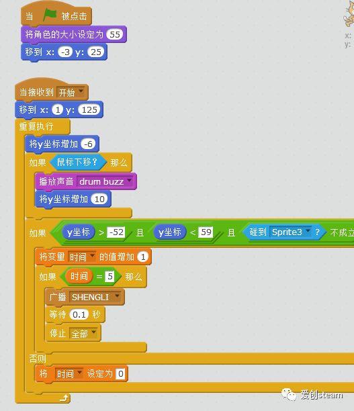The width and height of the screenshot is (354, 411).
Task: Click the x value -3 field
Action: point(65,52)
